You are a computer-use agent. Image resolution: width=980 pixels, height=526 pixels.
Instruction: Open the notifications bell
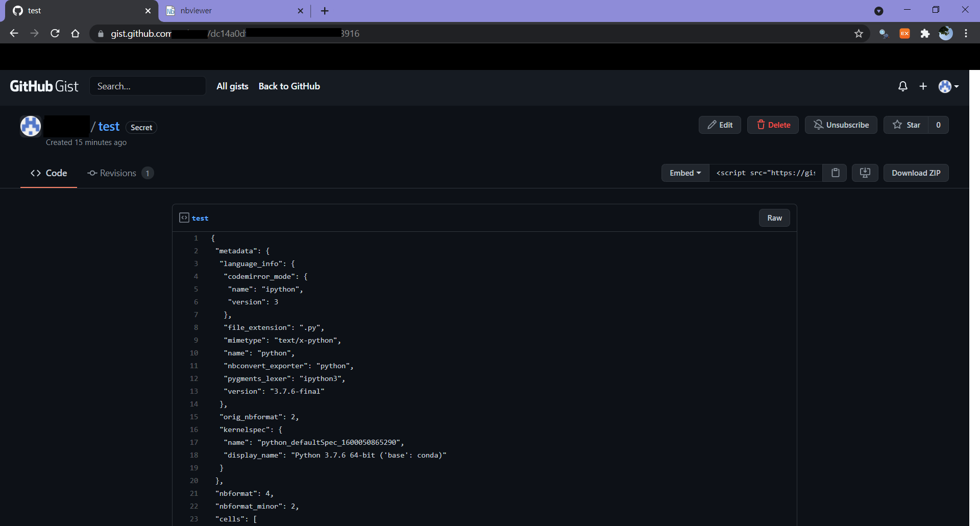(x=903, y=86)
